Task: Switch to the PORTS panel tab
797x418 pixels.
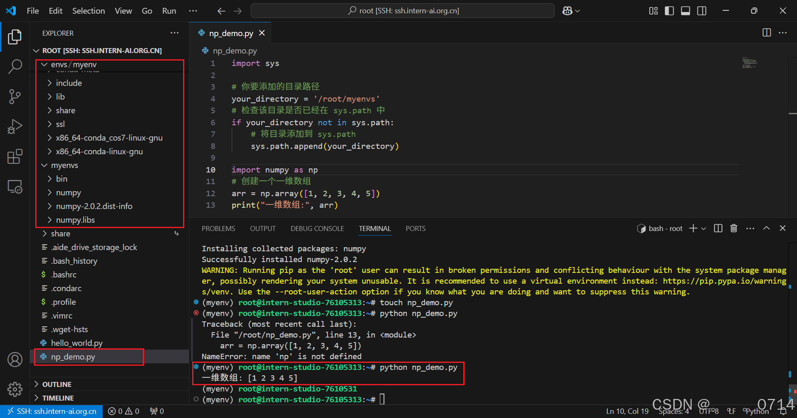Action: pyautogui.click(x=416, y=228)
